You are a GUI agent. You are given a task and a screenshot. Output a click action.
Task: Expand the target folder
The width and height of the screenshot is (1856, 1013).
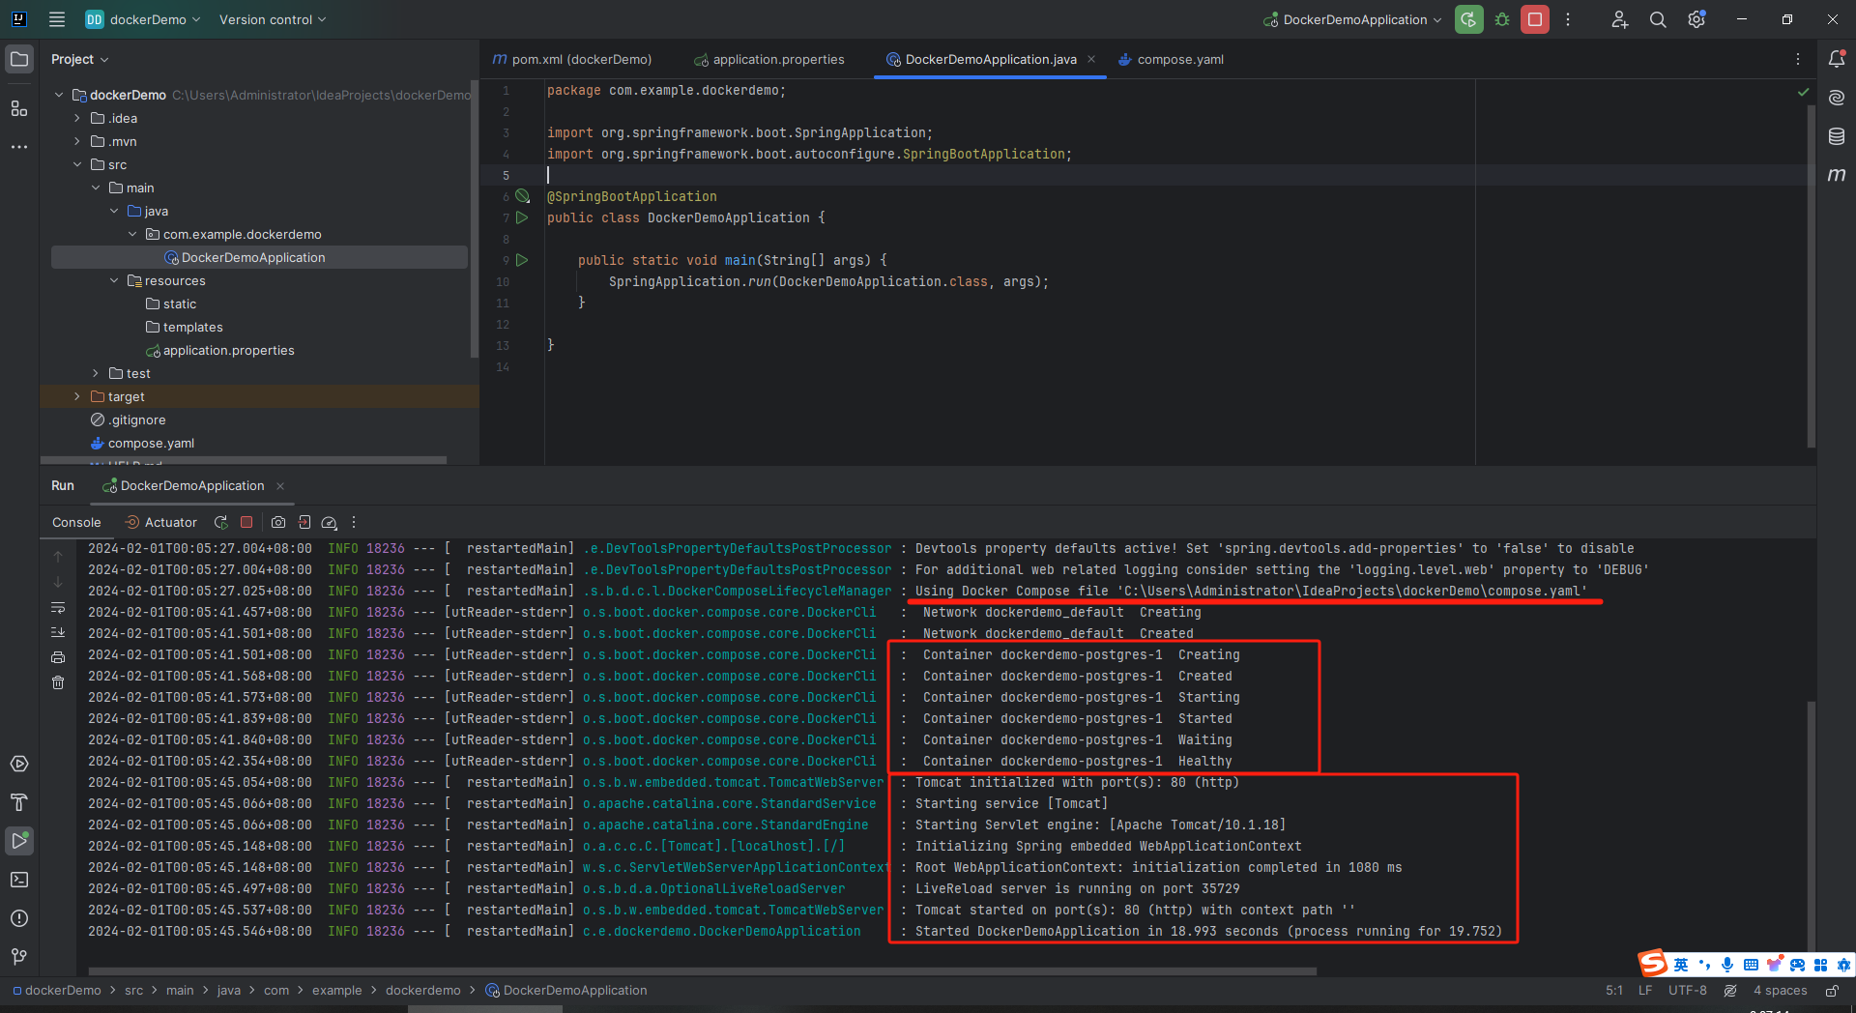(x=77, y=396)
